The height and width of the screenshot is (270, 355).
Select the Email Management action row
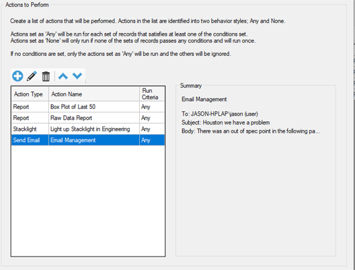(88, 140)
